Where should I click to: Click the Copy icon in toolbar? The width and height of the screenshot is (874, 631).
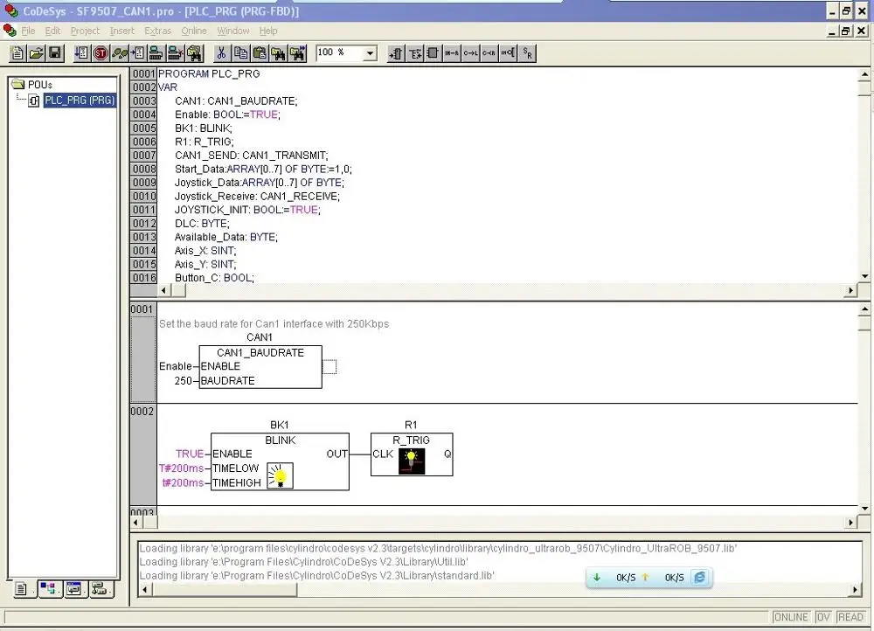tap(240, 53)
